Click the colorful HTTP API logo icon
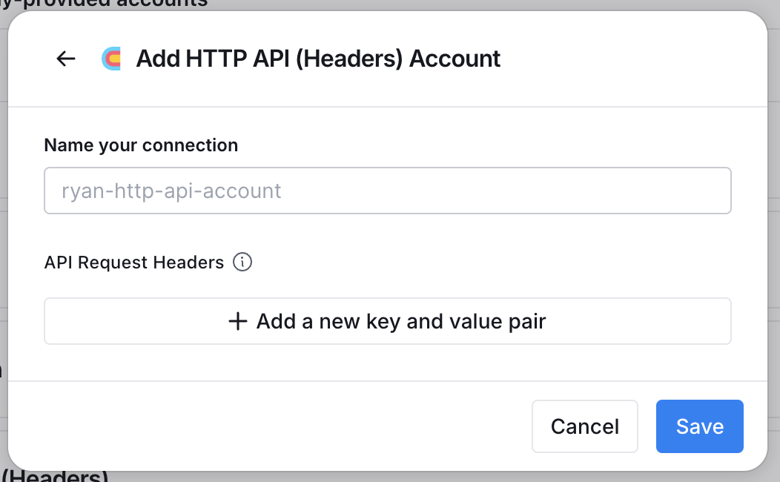Screen dimensions: 780x482 point(111,59)
